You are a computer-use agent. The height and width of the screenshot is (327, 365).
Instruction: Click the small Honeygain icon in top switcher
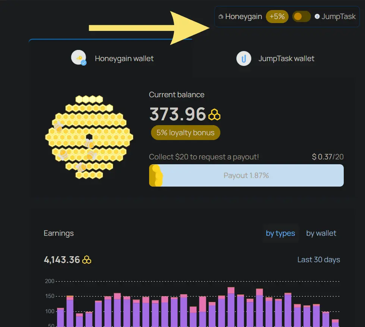click(x=221, y=16)
